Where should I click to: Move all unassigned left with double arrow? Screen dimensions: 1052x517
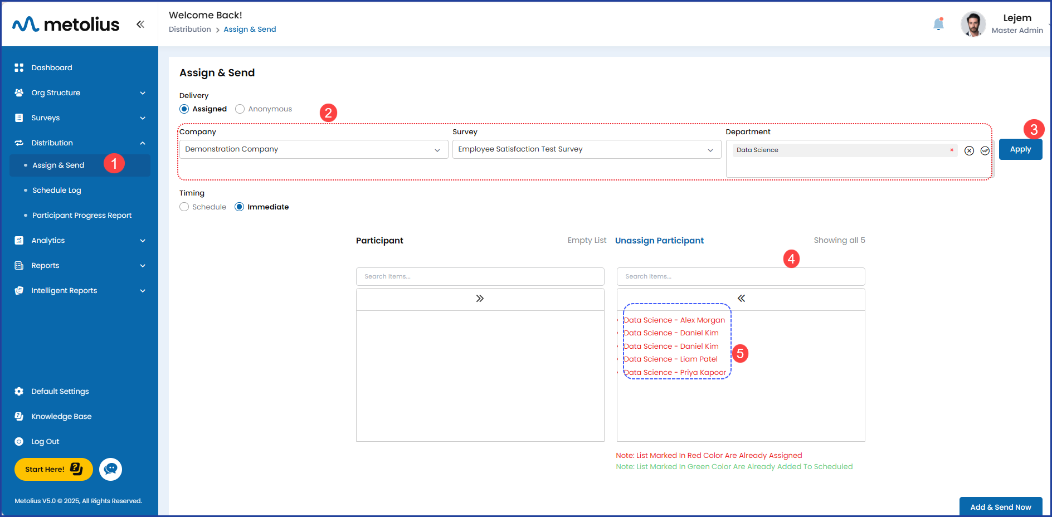coord(741,299)
